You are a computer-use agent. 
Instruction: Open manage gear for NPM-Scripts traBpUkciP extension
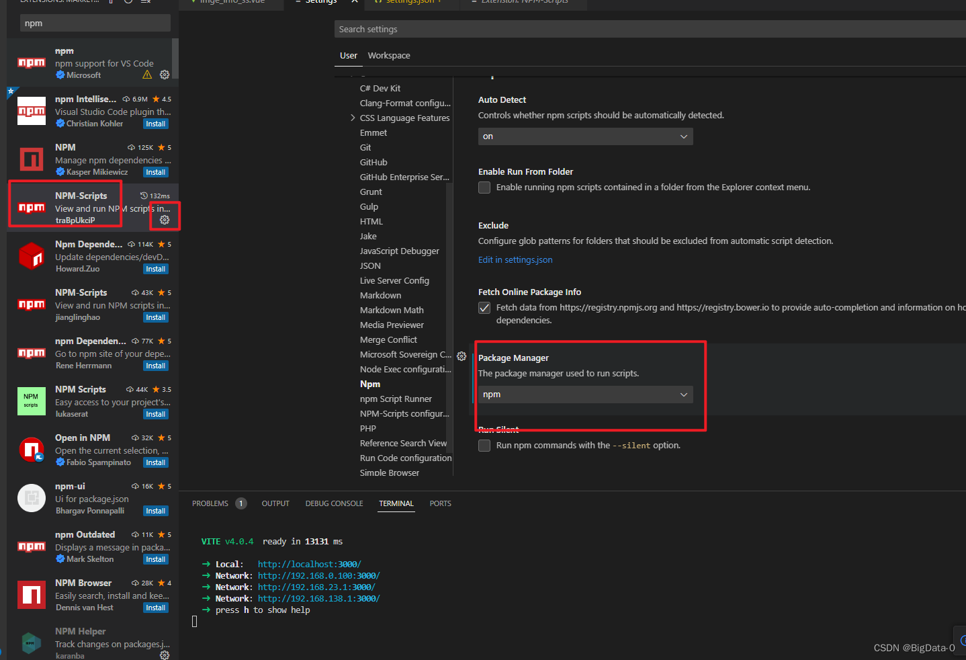tap(165, 220)
